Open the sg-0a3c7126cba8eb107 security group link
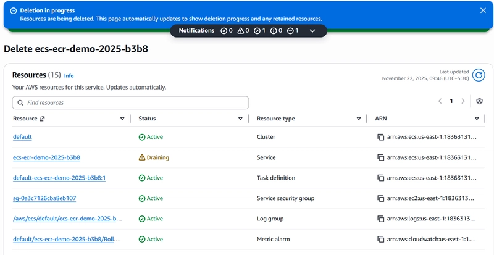Screen dimensions: 494x255 [x=44, y=198]
